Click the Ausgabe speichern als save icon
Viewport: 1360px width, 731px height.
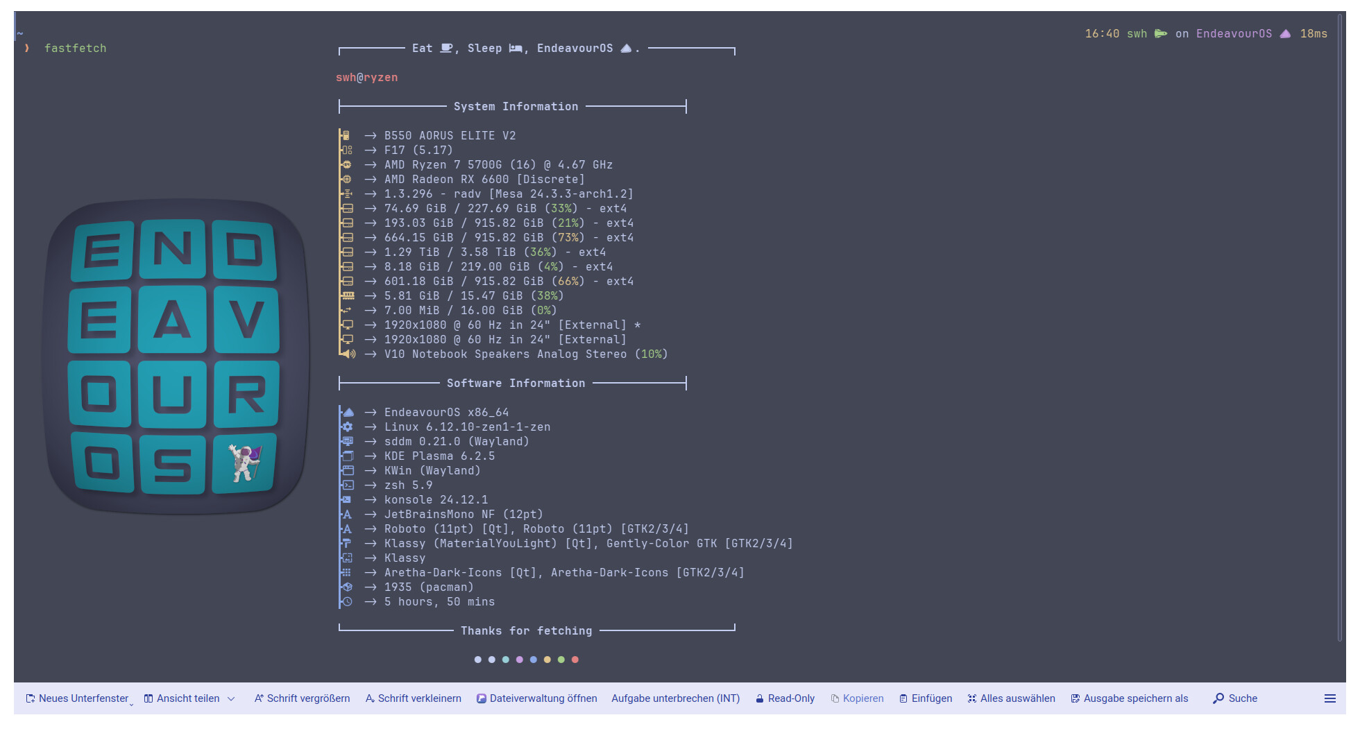coord(1076,698)
